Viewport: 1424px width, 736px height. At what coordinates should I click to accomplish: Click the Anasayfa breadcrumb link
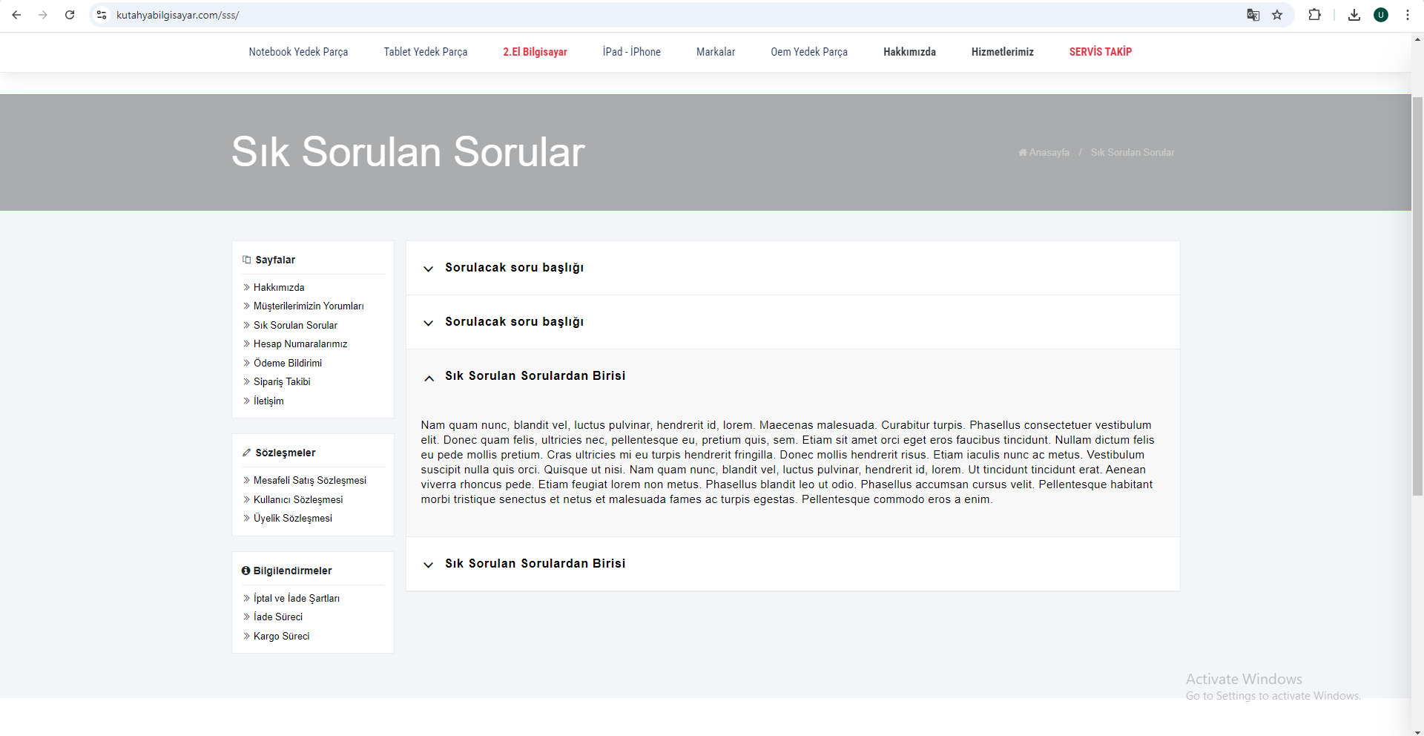tap(1044, 152)
